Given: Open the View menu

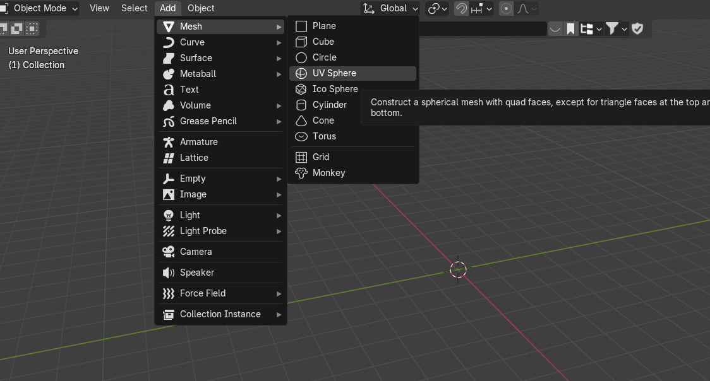Looking at the screenshot, I should point(99,8).
